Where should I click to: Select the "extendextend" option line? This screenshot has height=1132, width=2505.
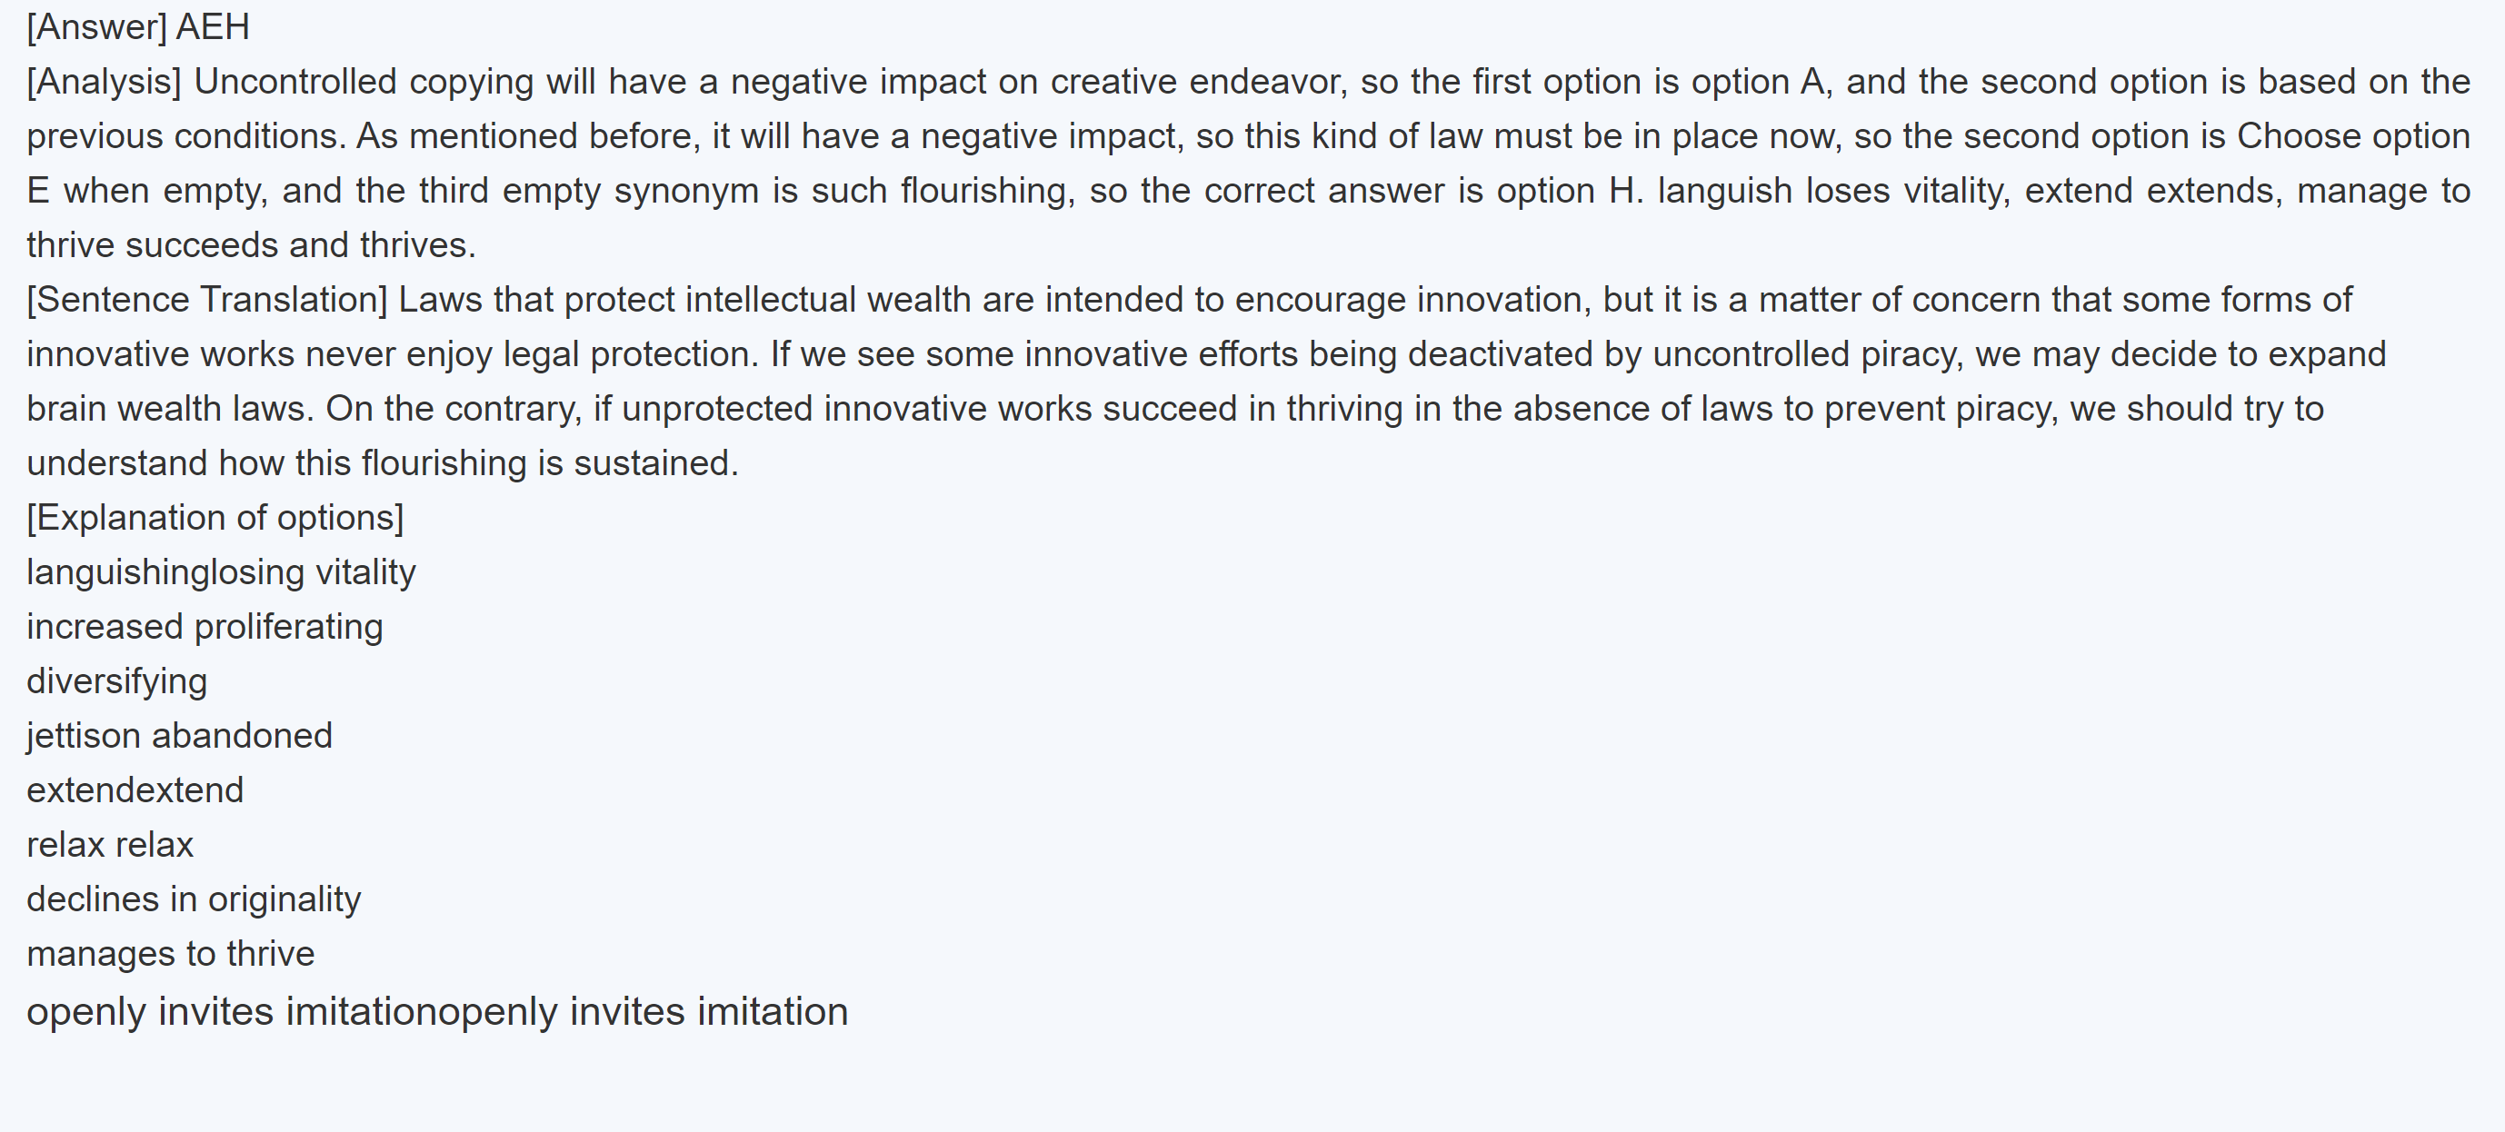point(135,790)
